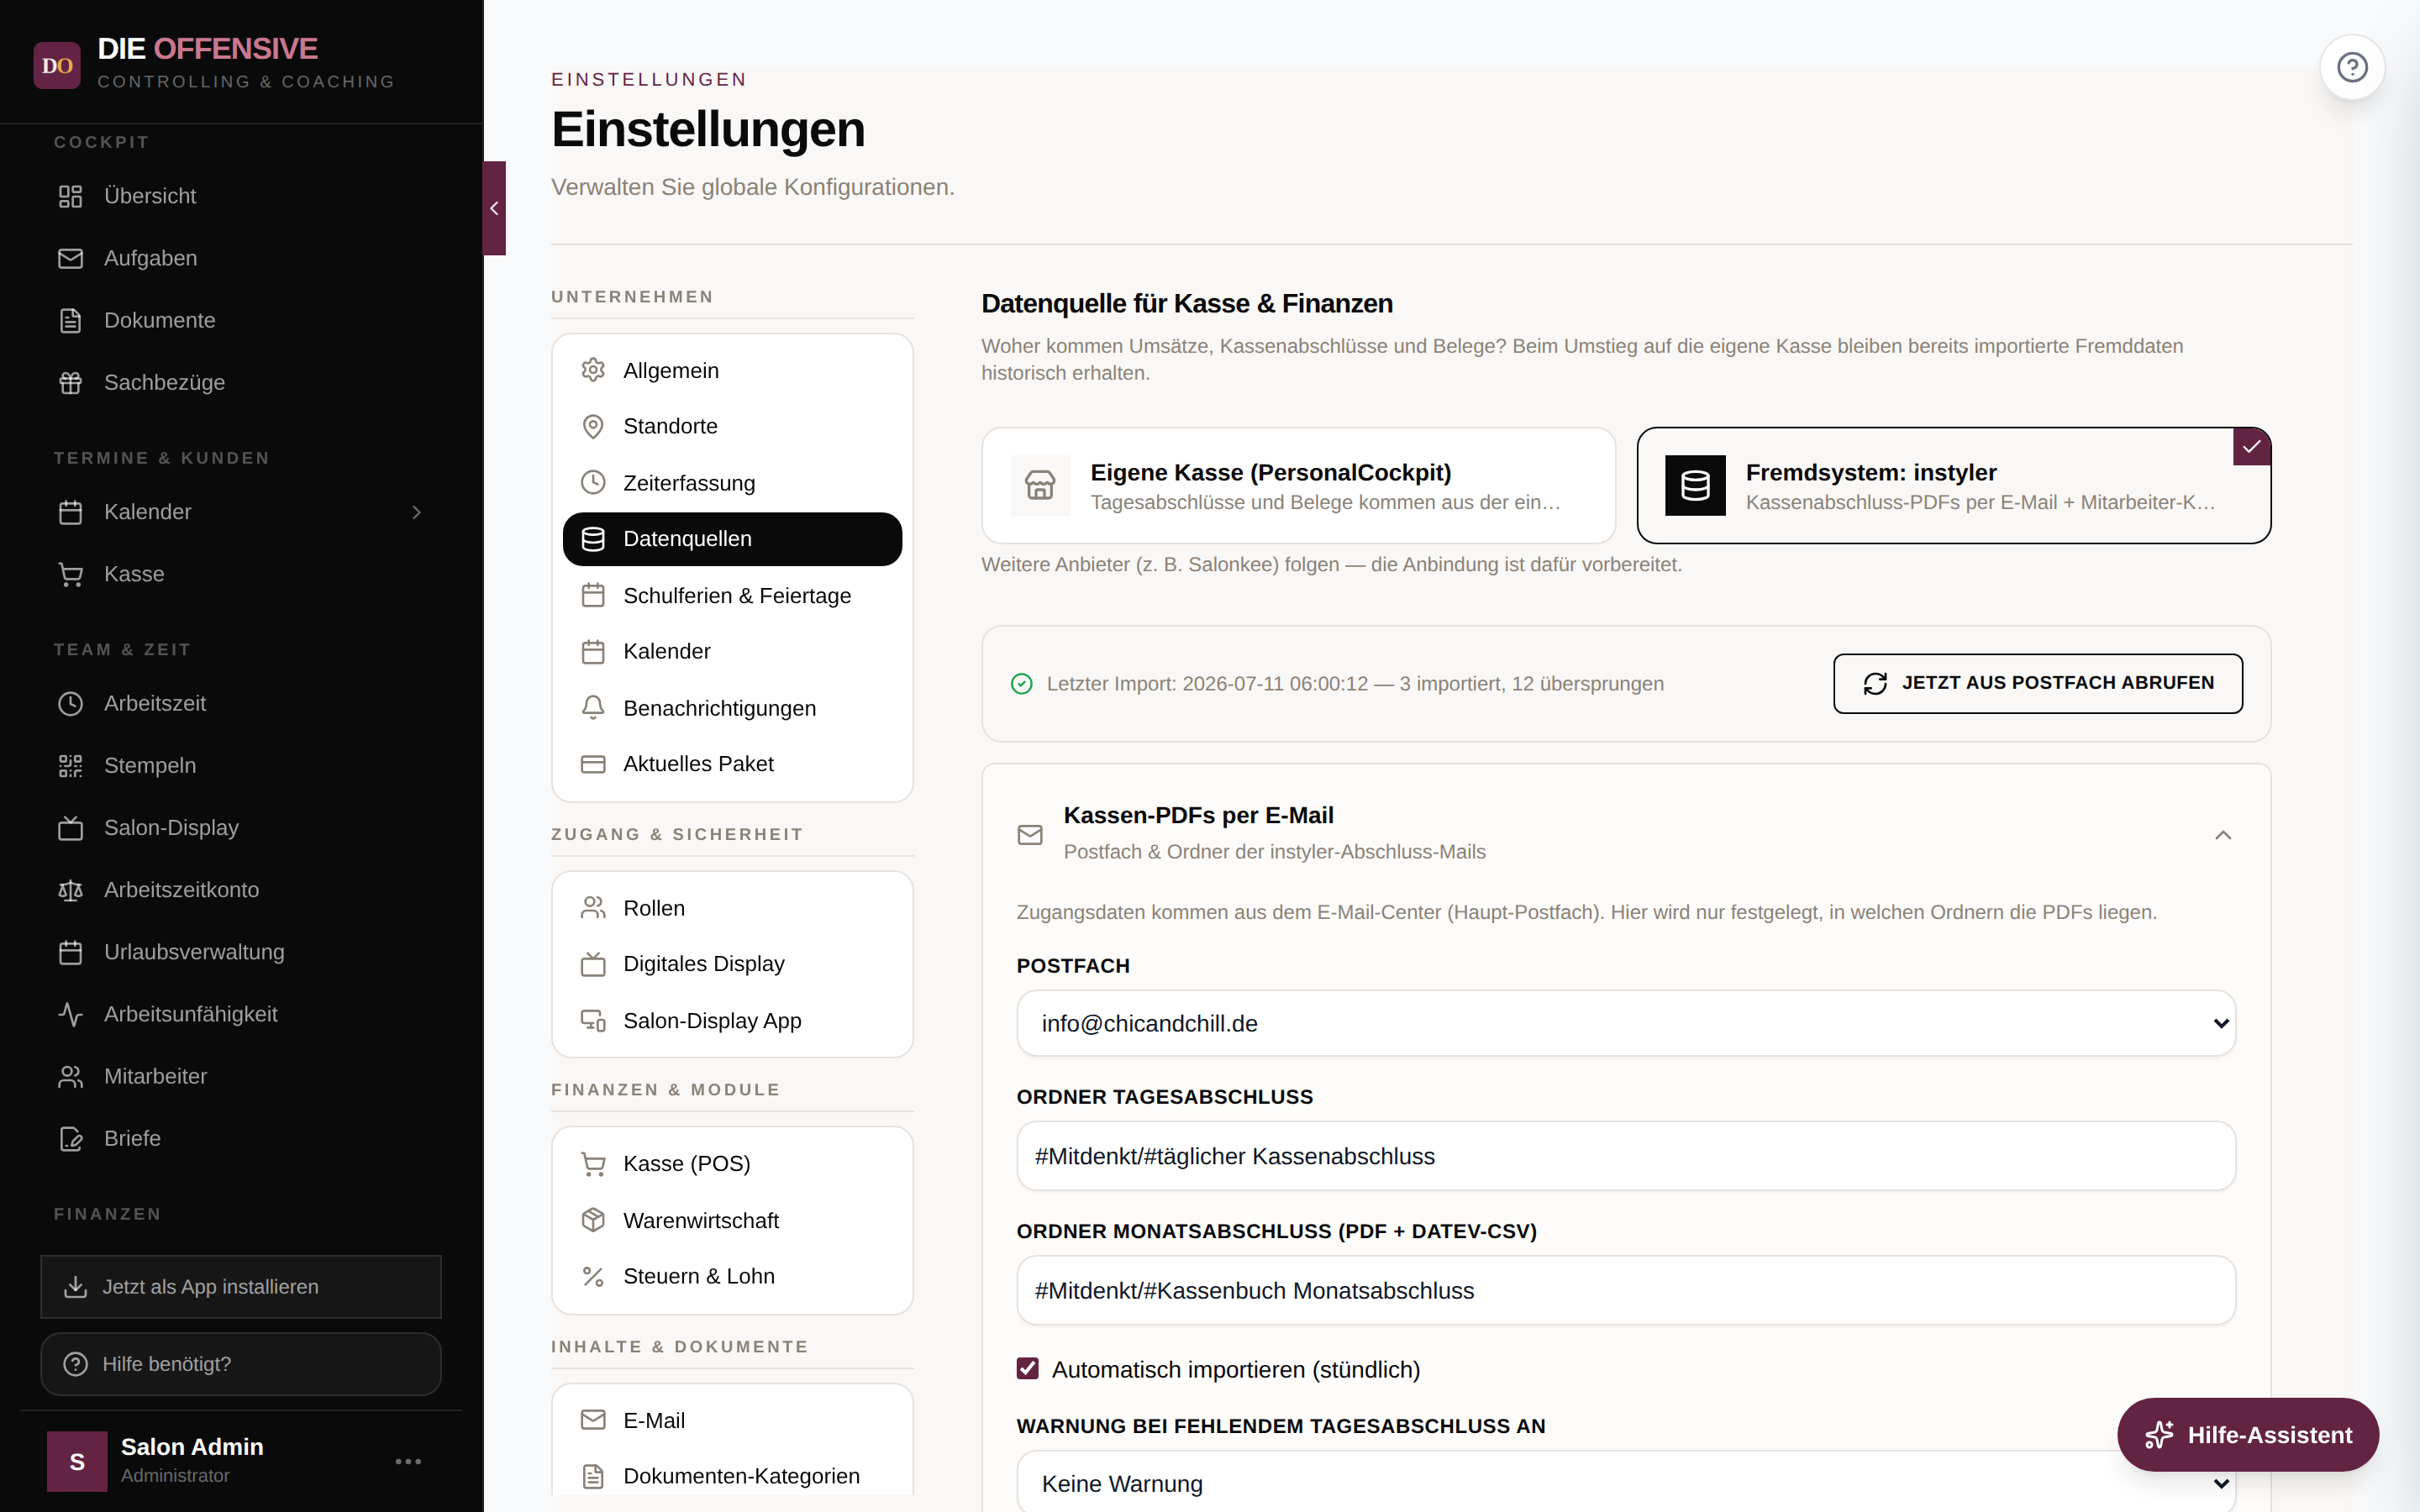
Task: Click the Zeiterfassung clock icon
Action: 593,482
